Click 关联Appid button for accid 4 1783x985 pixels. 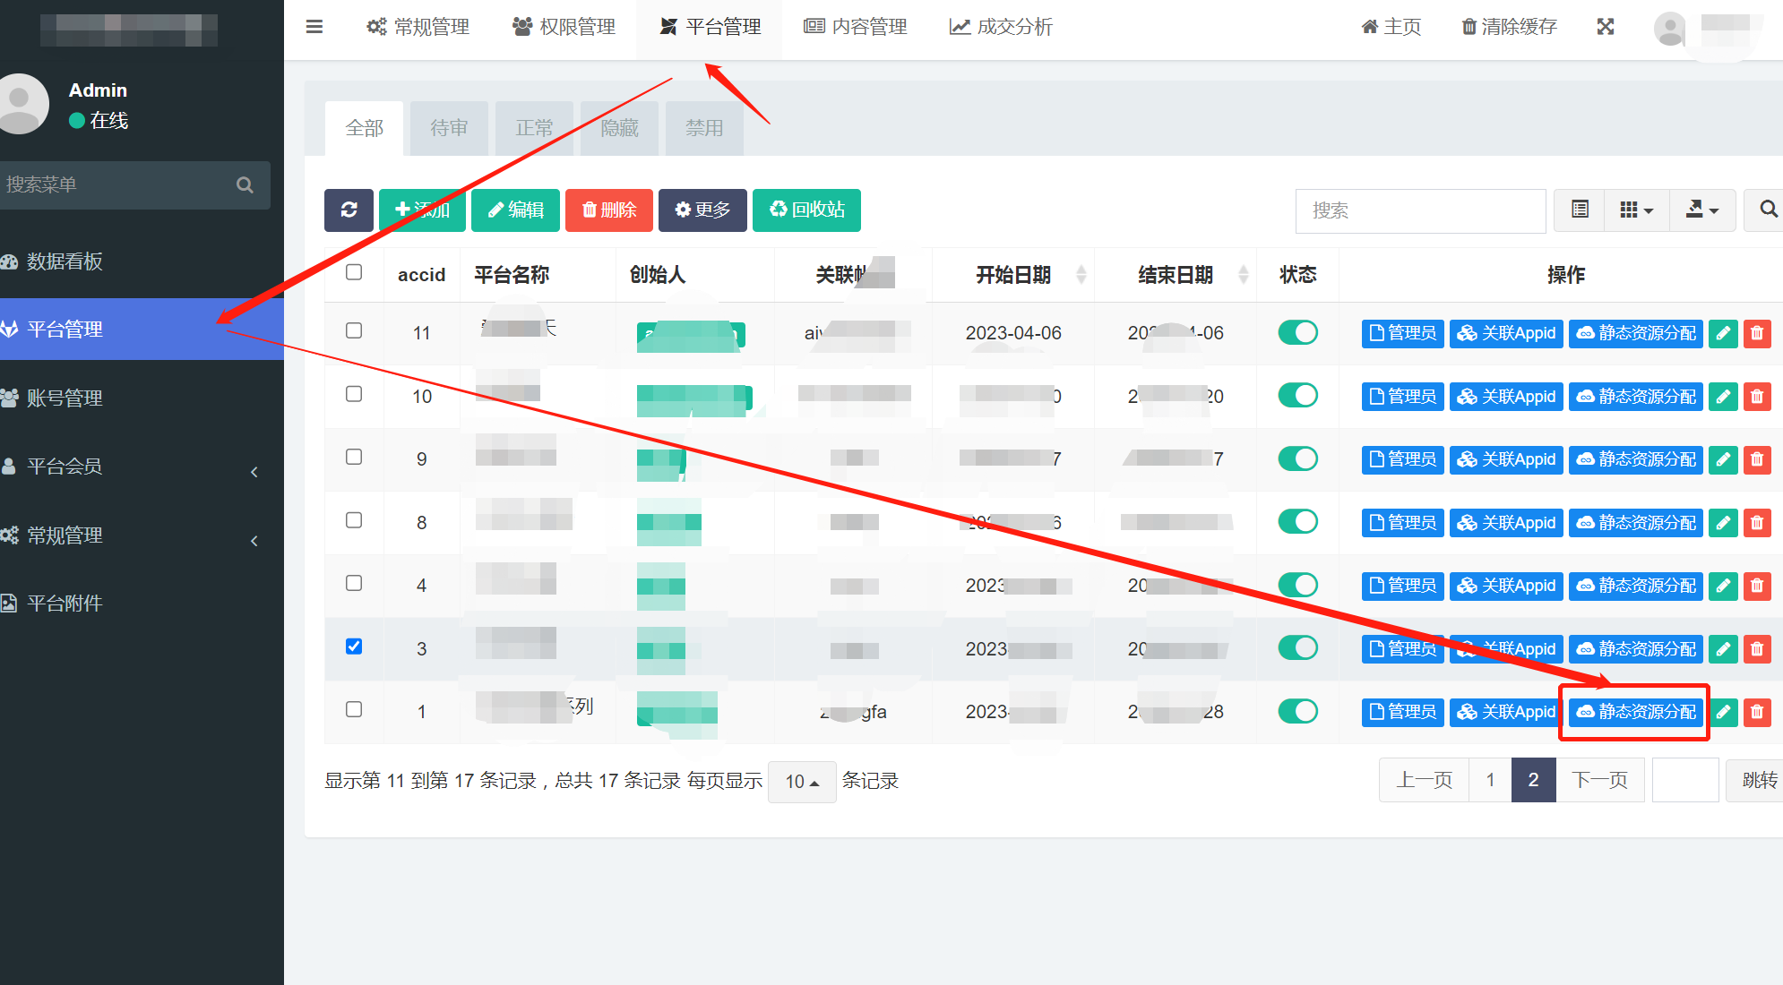[1506, 586]
